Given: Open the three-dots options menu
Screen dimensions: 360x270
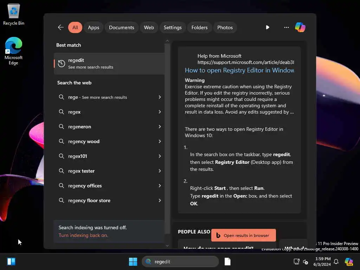Looking at the screenshot, I should (286, 27).
